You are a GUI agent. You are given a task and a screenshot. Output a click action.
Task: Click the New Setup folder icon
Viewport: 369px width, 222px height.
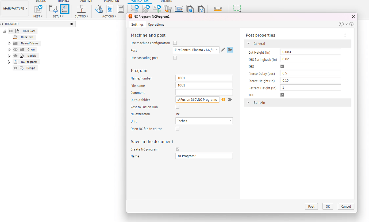coord(53,9)
